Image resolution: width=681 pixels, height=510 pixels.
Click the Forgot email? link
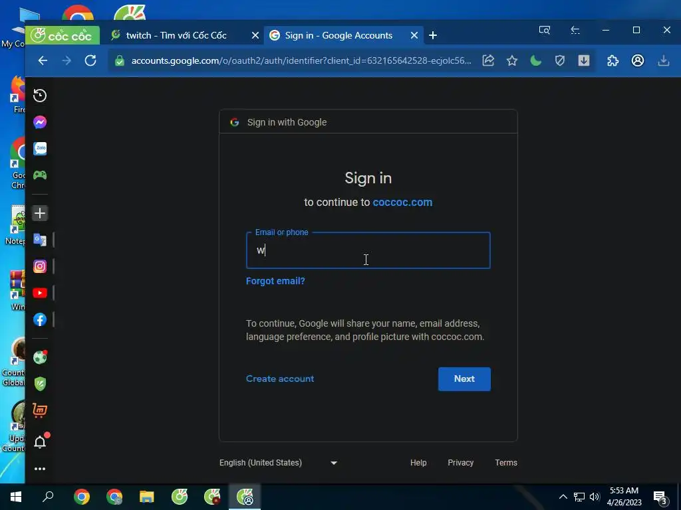pyautogui.click(x=275, y=281)
